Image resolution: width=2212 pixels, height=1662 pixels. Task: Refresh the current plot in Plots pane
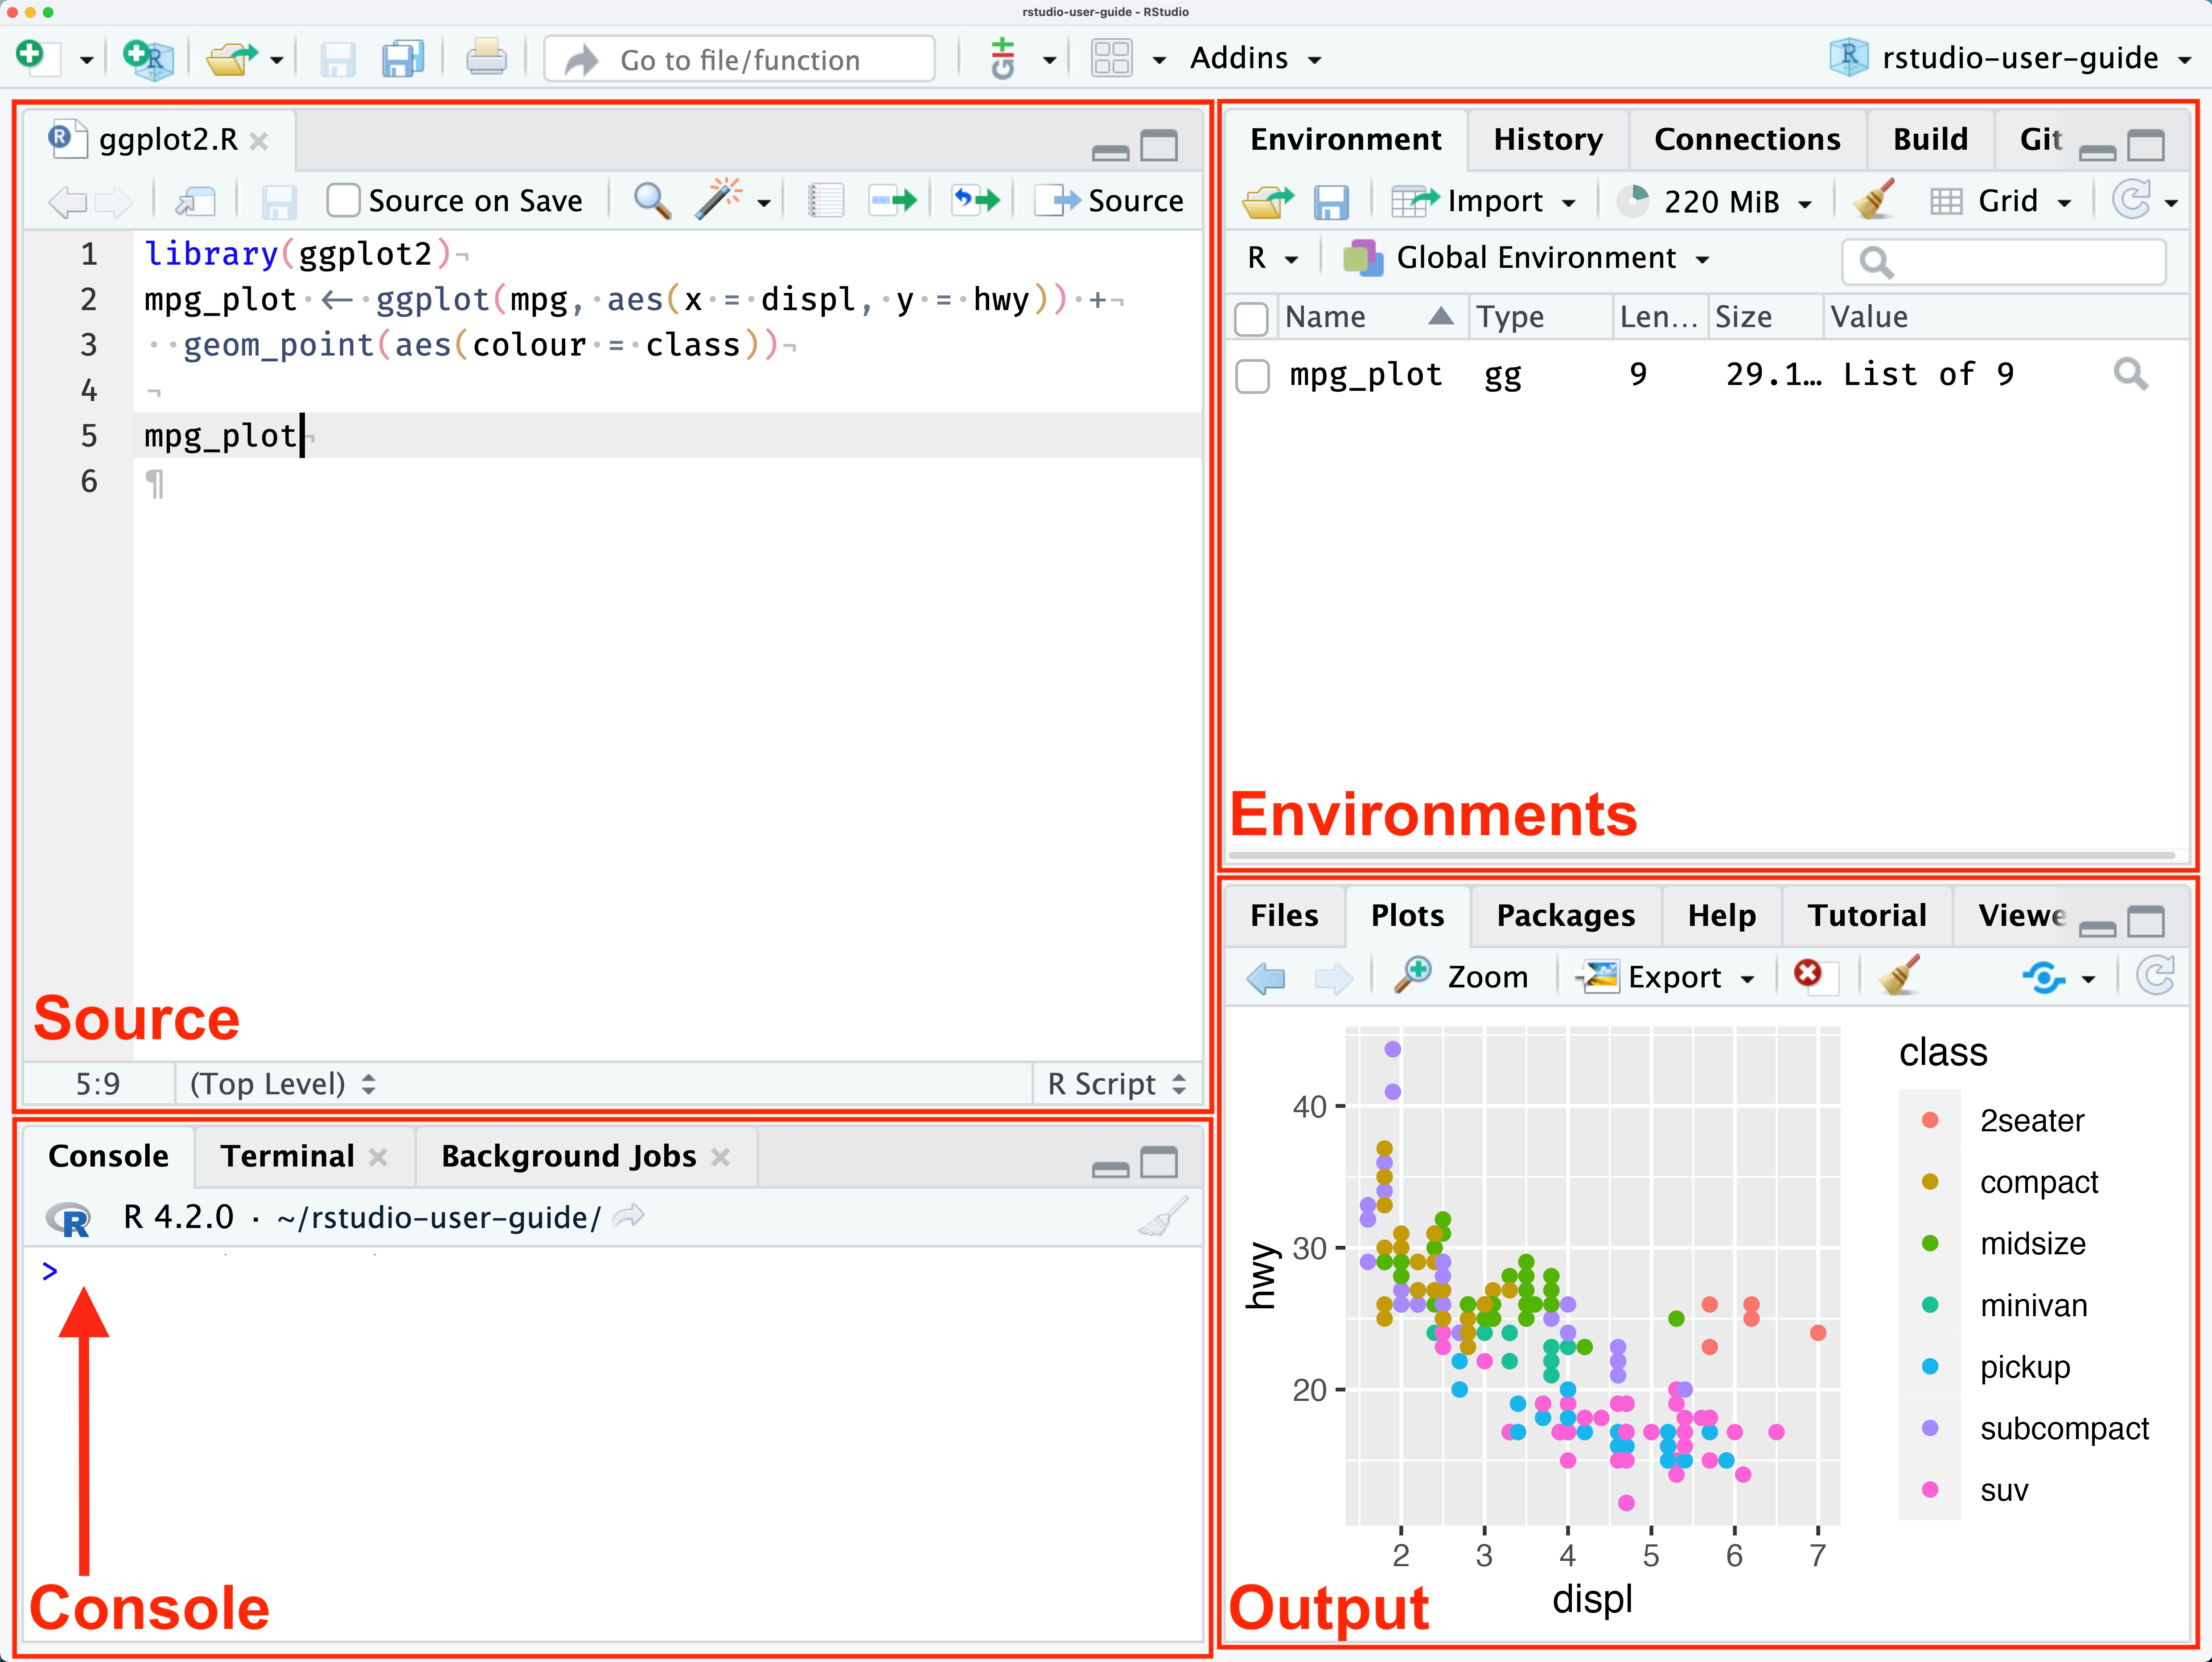2154,975
